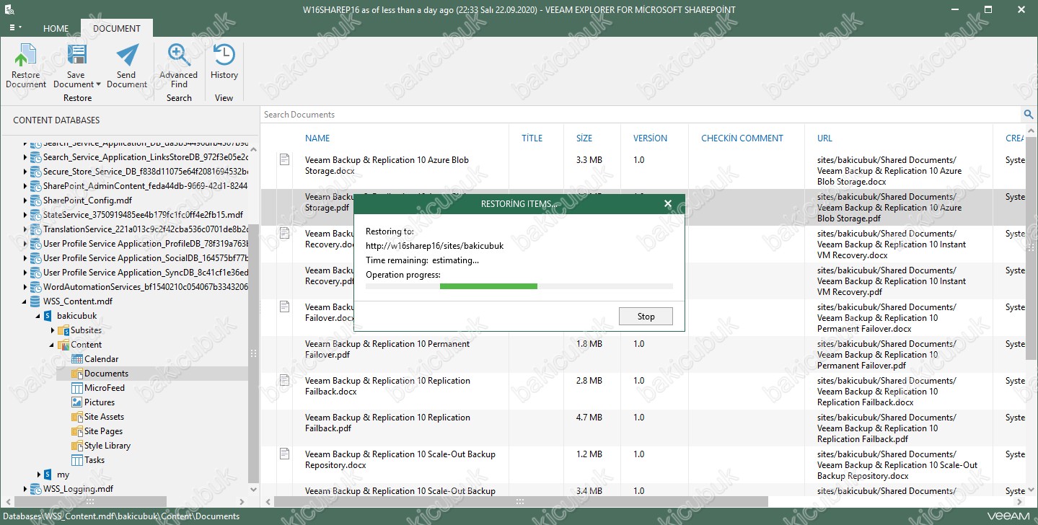The height and width of the screenshot is (525, 1038).
Task: Select the 'Permanent Failover.pdf' file name
Action: 387,349
